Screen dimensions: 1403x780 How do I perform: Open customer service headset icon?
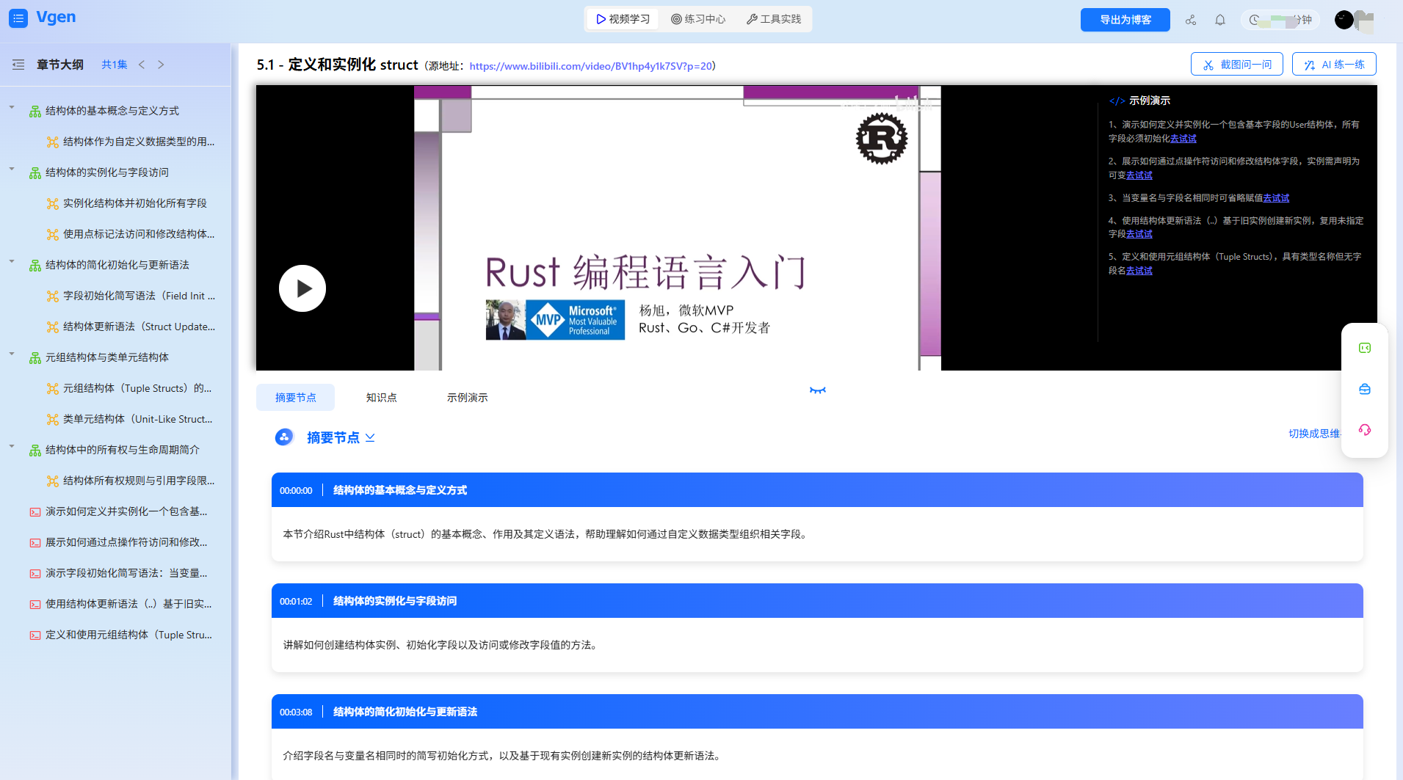[x=1365, y=430]
